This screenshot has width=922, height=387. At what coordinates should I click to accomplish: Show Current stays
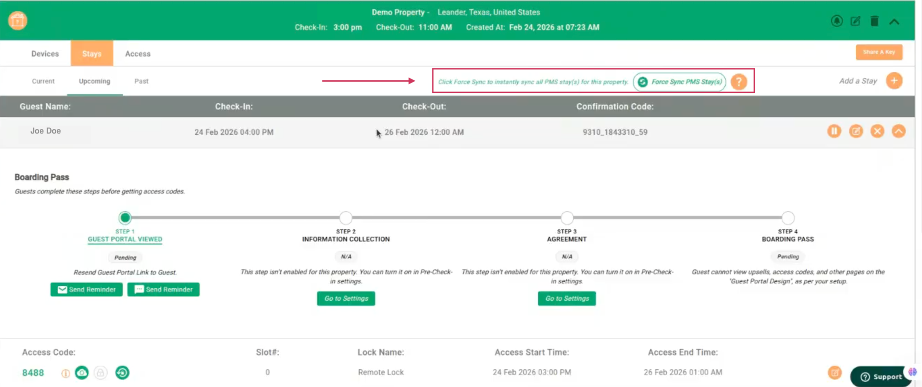pos(43,81)
